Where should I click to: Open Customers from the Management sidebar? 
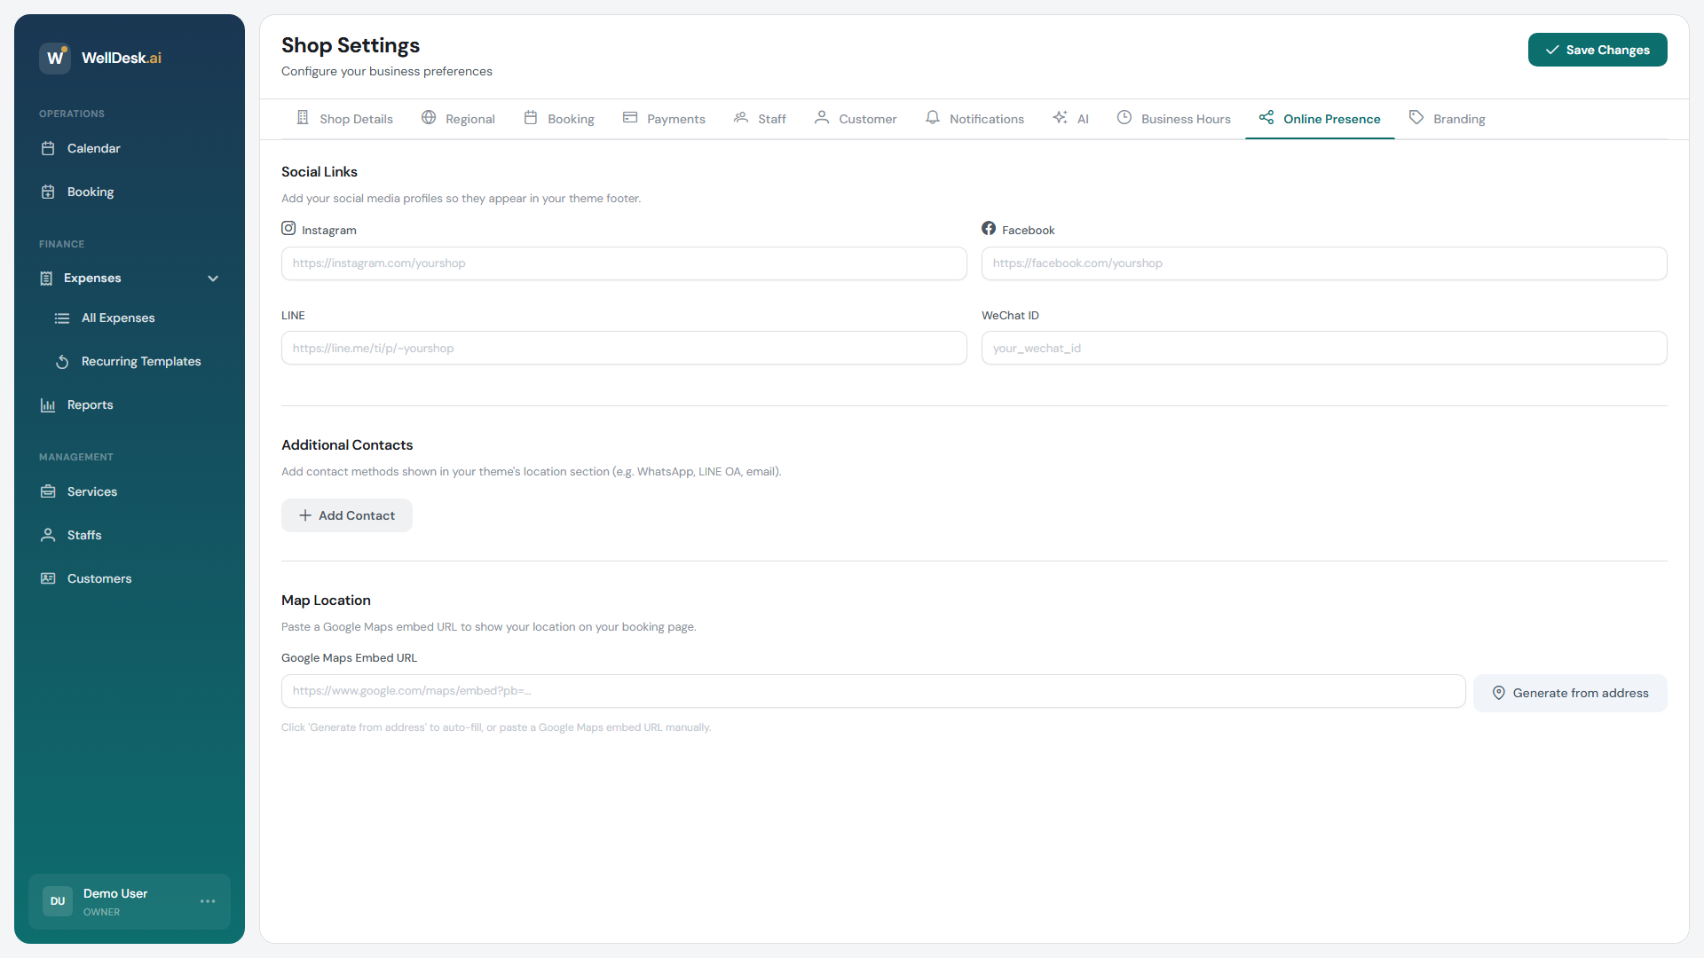point(99,578)
